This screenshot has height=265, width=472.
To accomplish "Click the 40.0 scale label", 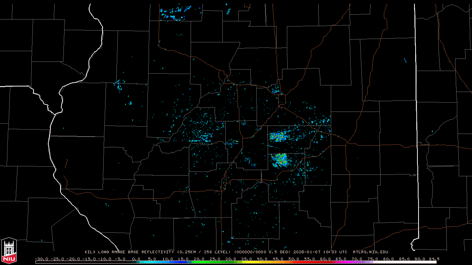I will point(262,259).
